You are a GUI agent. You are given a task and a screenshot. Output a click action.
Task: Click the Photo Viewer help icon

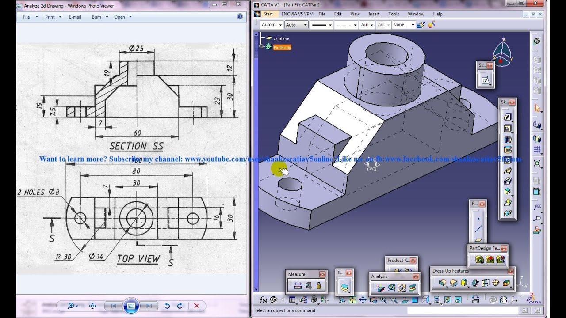click(x=240, y=17)
